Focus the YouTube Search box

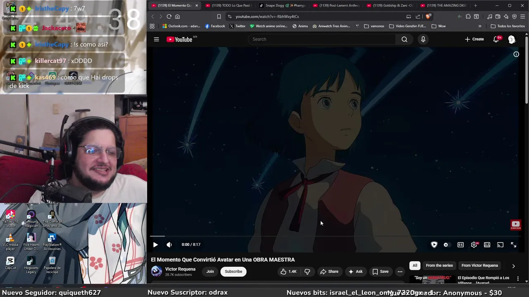tap(322, 39)
